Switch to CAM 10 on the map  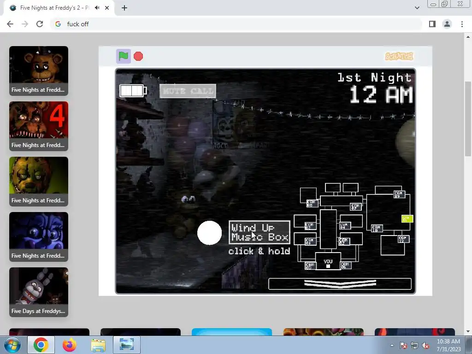[x=377, y=229]
